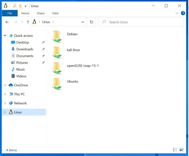
Task: Select Network in navigation pane
Action: (x=20, y=103)
